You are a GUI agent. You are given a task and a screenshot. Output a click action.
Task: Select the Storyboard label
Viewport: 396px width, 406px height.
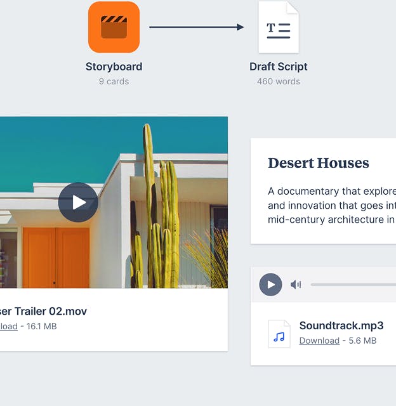pos(114,67)
